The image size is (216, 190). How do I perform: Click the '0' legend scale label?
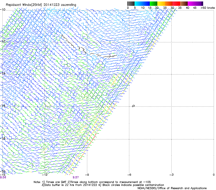pos(128,8)
